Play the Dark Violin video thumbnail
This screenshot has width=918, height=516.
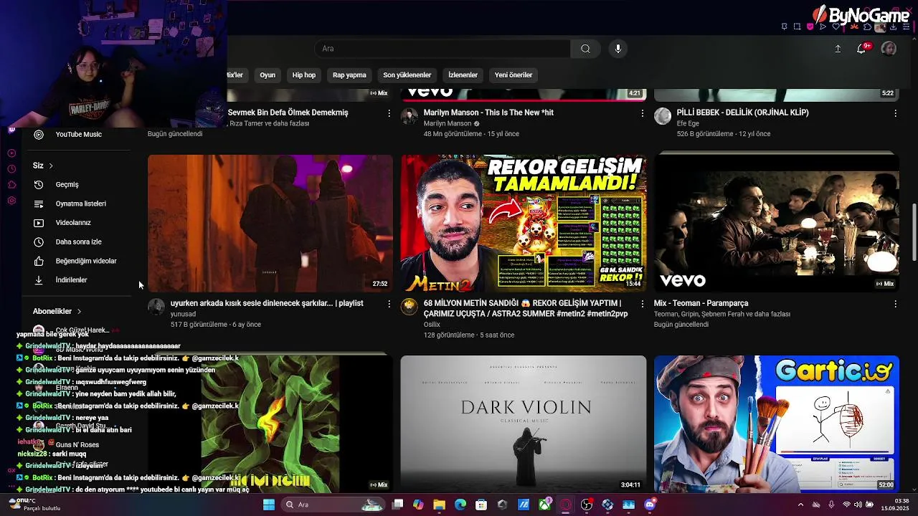point(524,424)
